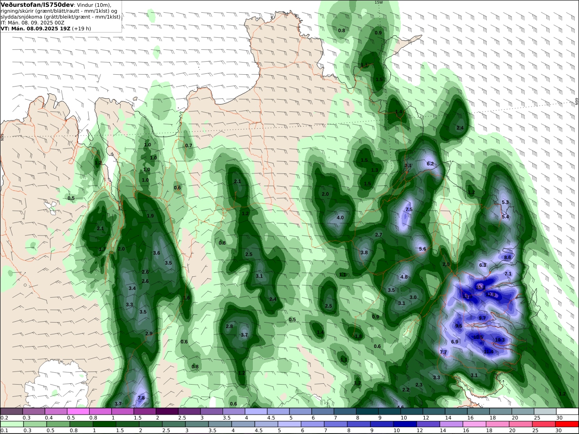
Task: Click the 7.8 precipitation value
Action: [x=141, y=398]
